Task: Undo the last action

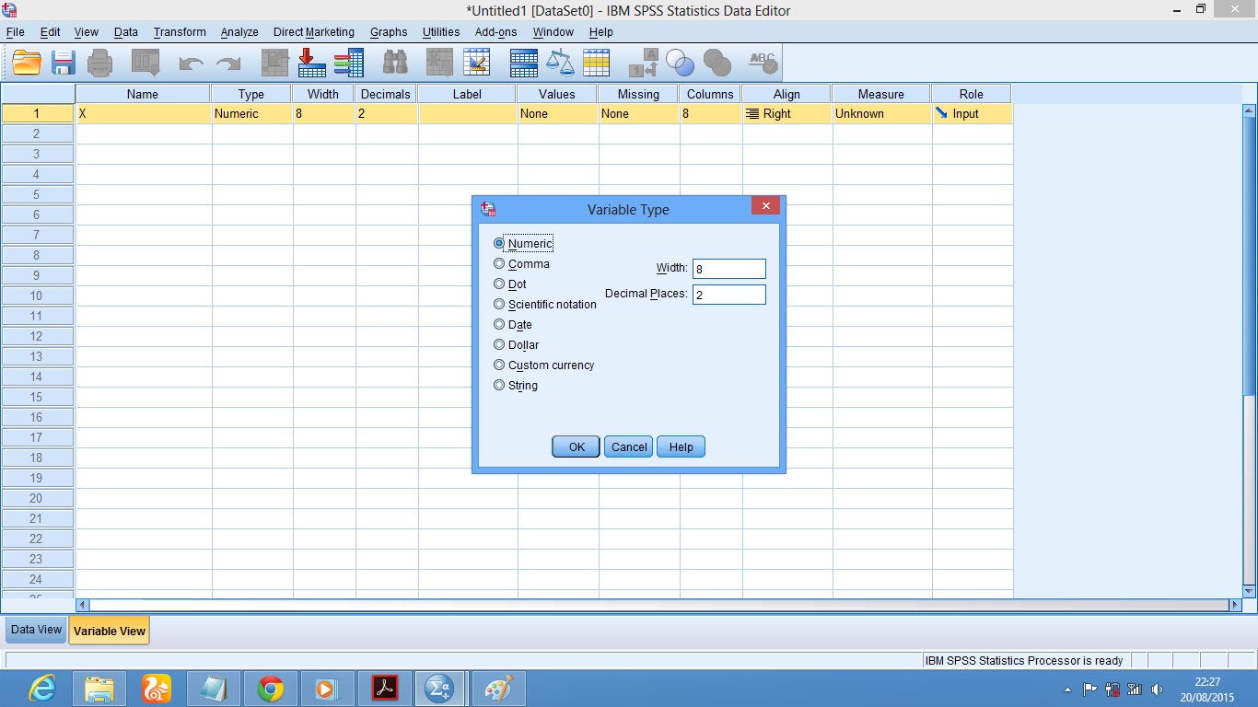Action: coord(190,63)
